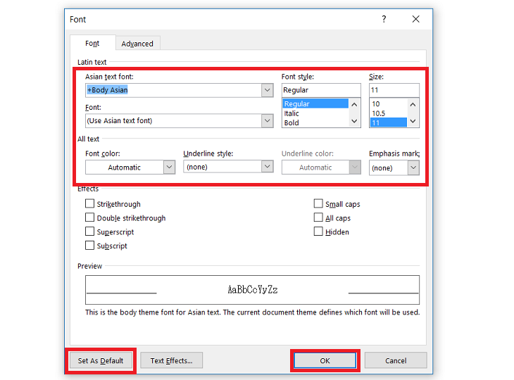
Task: Expand the Font (Use Asian text font) dropdown
Action: [267, 120]
